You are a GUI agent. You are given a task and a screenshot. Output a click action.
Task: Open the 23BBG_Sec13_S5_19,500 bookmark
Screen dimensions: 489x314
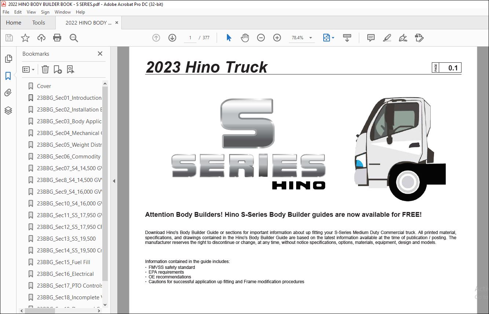coord(66,239)
